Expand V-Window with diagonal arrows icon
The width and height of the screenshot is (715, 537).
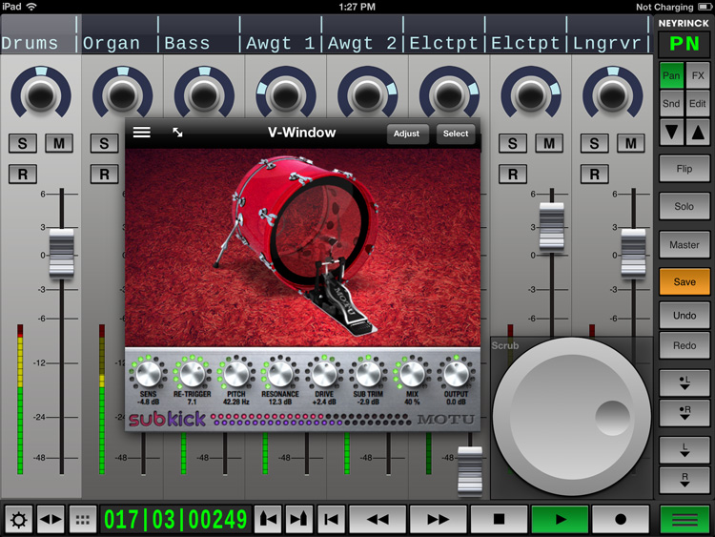coord(177,133)
